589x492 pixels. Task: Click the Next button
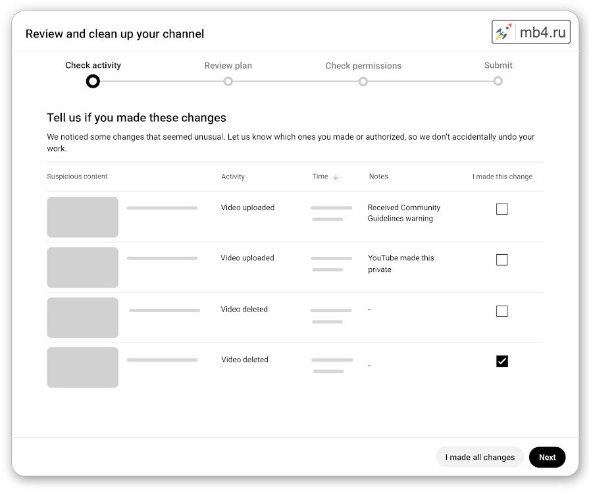(547, 457)
